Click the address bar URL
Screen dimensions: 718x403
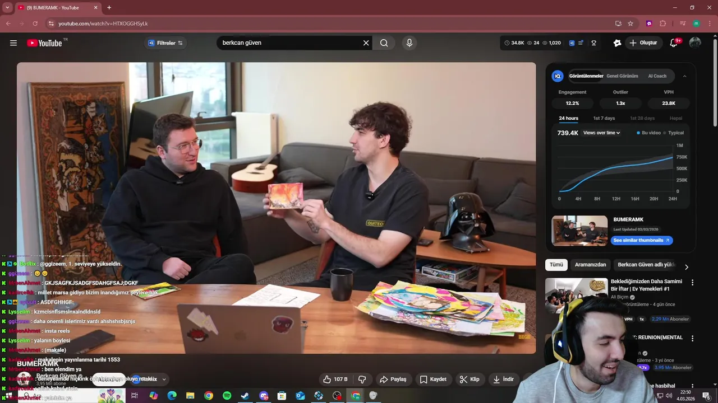click(x=103, y=24)
